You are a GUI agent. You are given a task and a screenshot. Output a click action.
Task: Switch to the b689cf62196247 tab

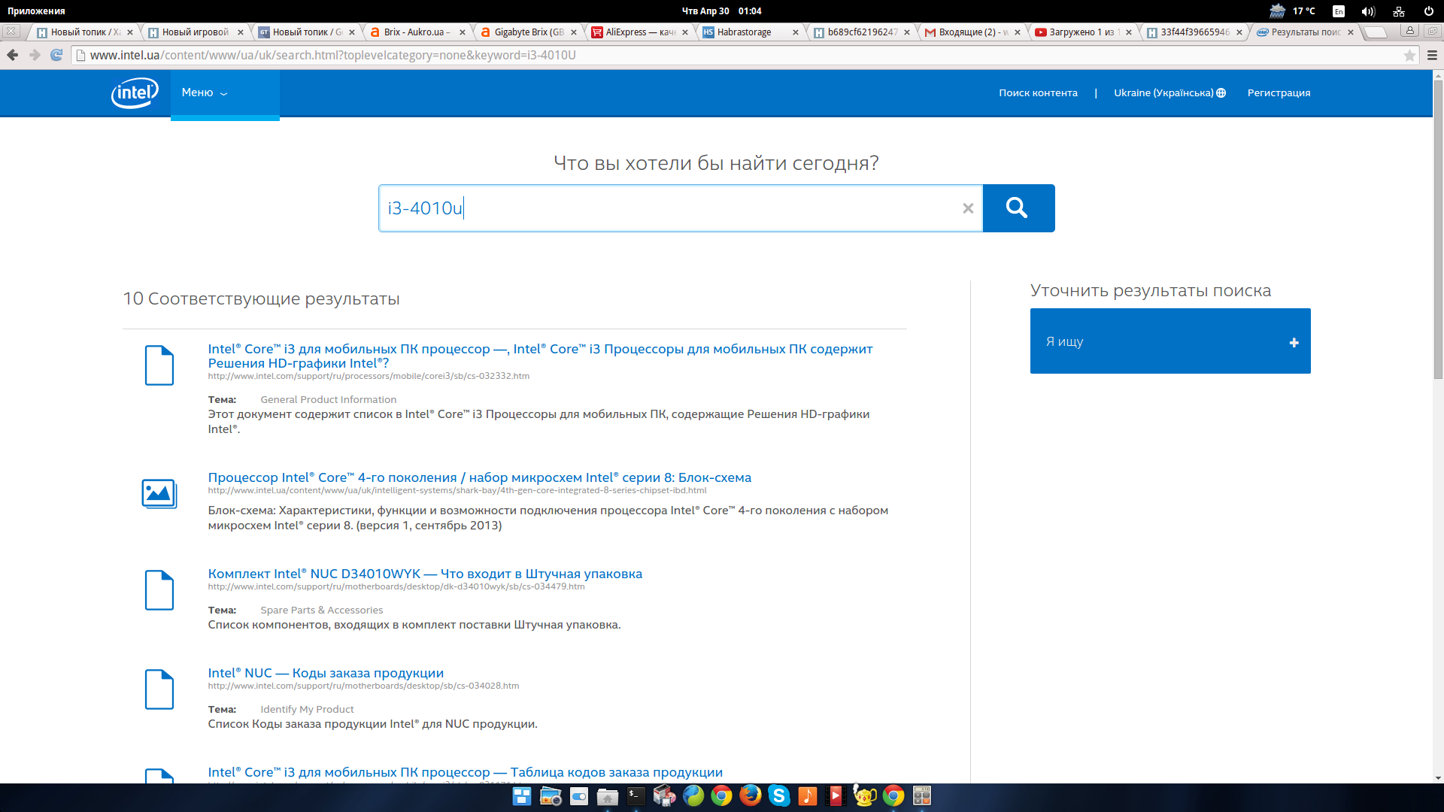[860, 32]
